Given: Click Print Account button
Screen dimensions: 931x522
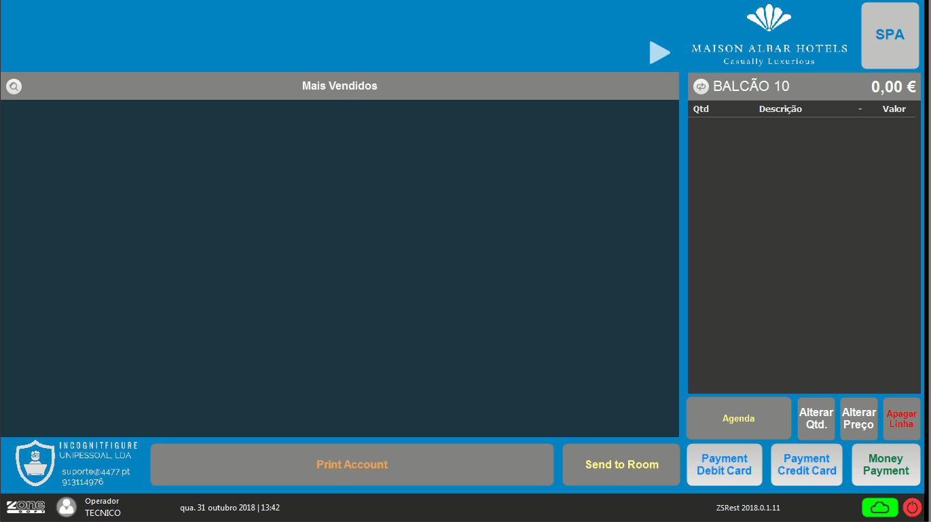Looking at the screenshot, I should 352,464.
